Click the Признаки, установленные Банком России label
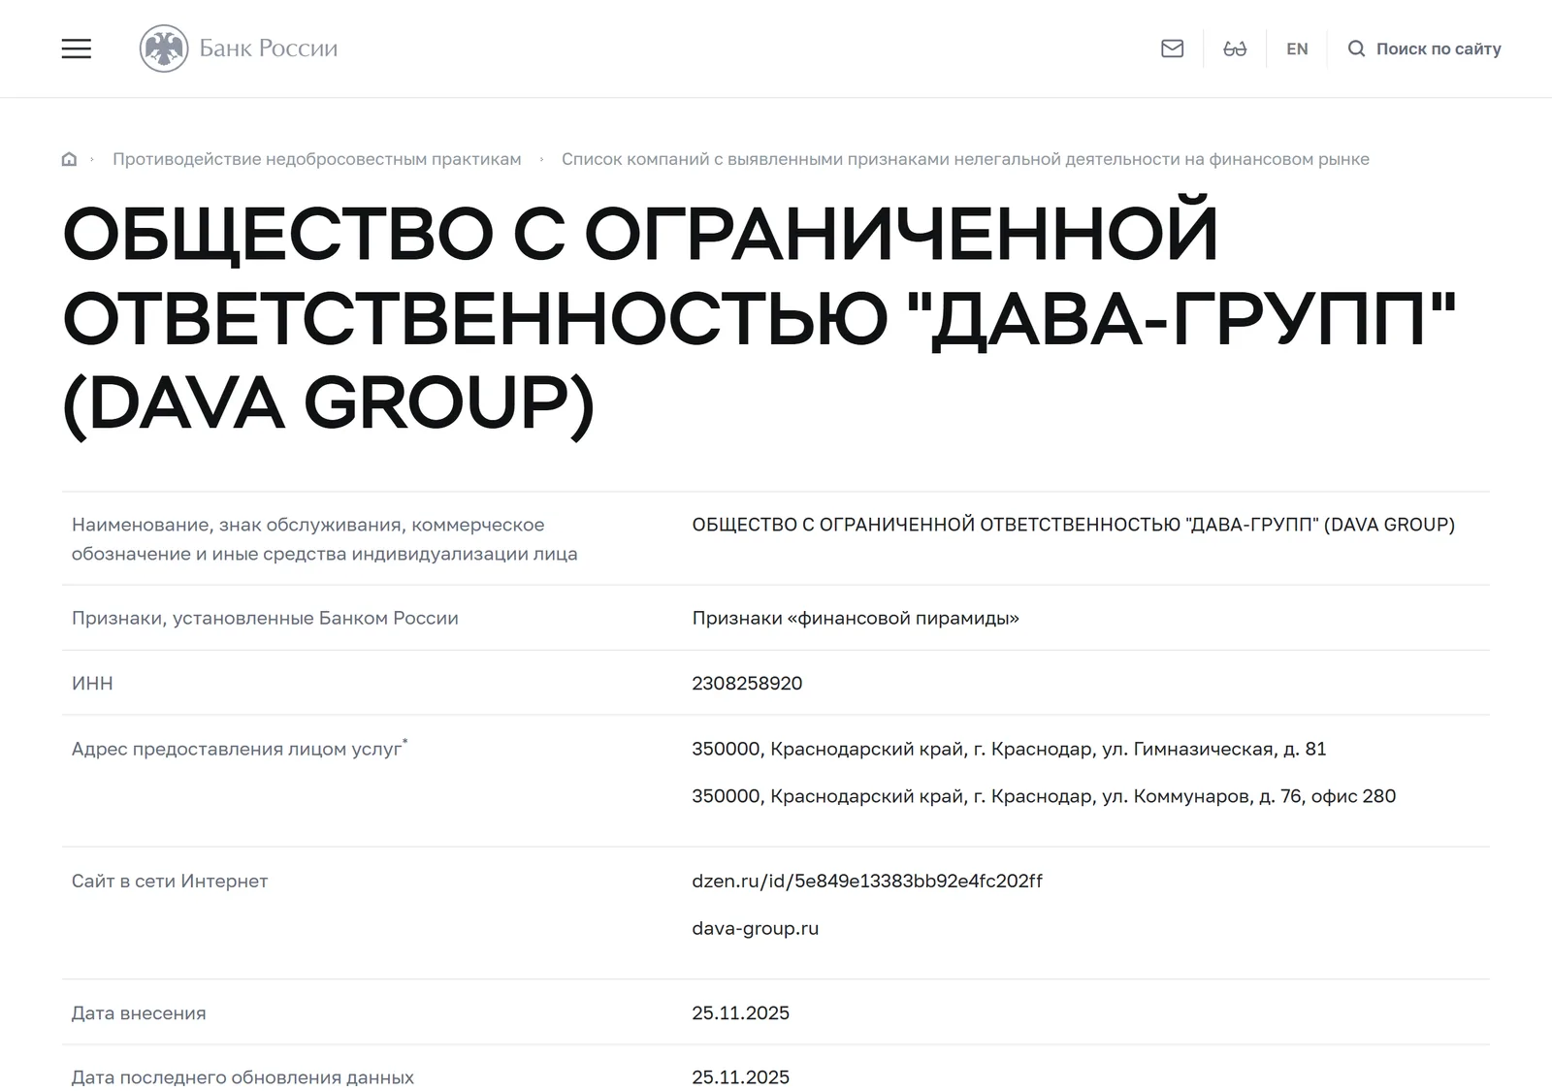The image size is (1552, 1091). (x=265, y=618)
